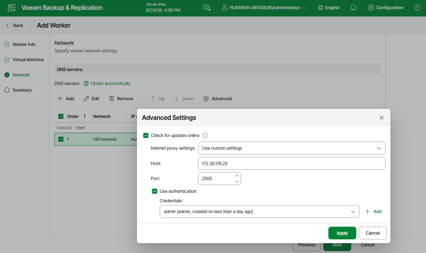
Task: Cancel the Advanced Settings dialog
Action: pos(373,233)
